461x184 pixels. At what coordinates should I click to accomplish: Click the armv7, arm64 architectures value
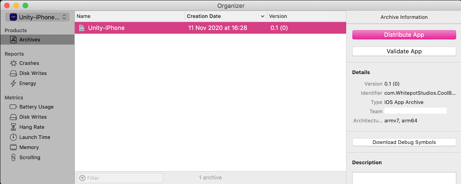(400, 121)
